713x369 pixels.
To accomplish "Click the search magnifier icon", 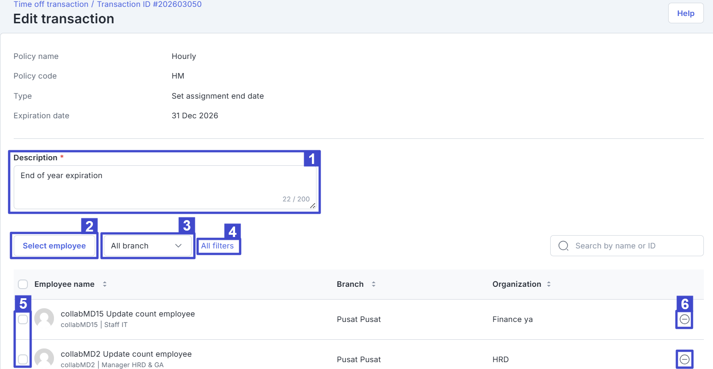I will point(563,246).
